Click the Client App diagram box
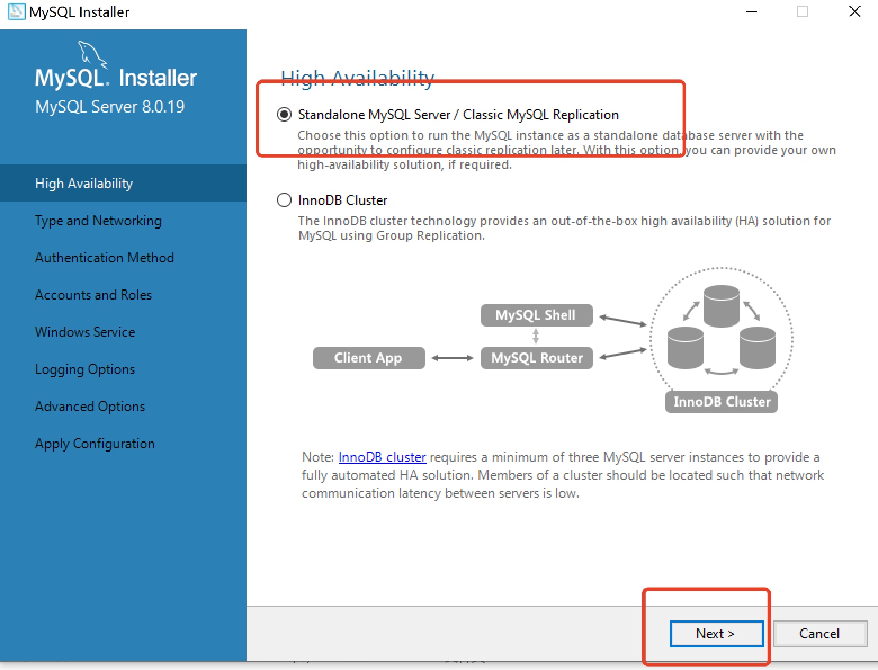The width and height of the screenshot is (878, 670). pyautogui.click(x=369, y=358)
